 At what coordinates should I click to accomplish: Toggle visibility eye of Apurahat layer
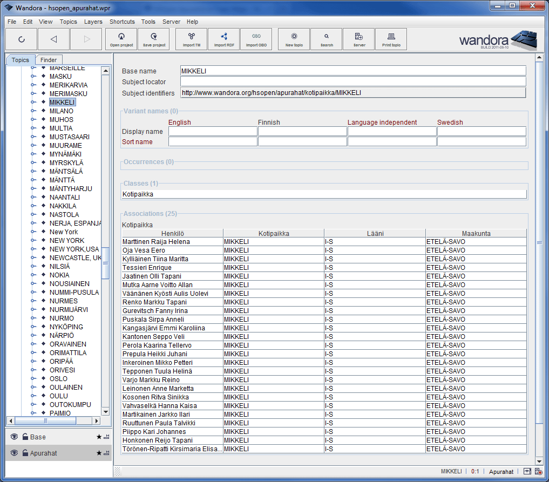coord(14,453)
